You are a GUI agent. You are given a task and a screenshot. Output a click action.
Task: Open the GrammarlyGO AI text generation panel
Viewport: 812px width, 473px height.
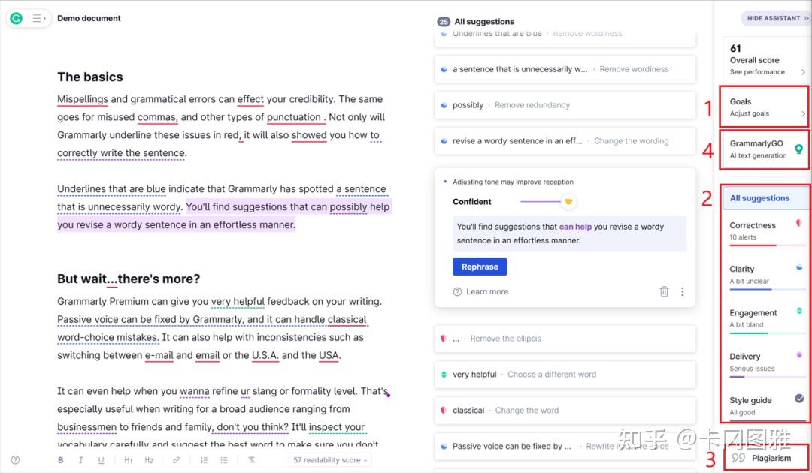tap(765, 149)
